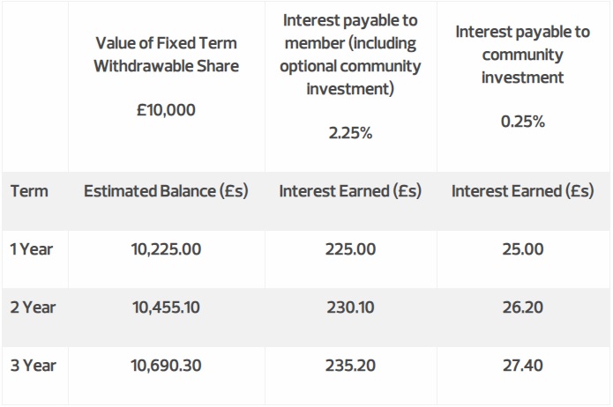Select the '1 Year' row label
613x407 pixels.
click(32, 249)
